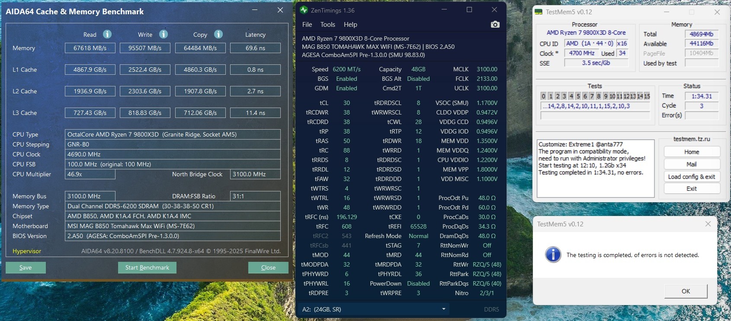
Task: Click the Memory Write field 95507 MB/s
Action: [145, 48]
